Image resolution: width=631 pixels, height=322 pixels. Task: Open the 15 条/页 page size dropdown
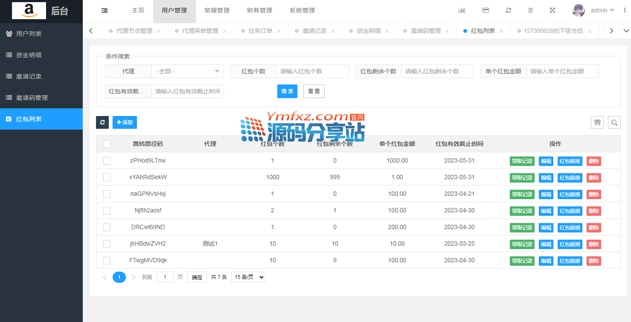pyautogui.click(x=248, y=277)
